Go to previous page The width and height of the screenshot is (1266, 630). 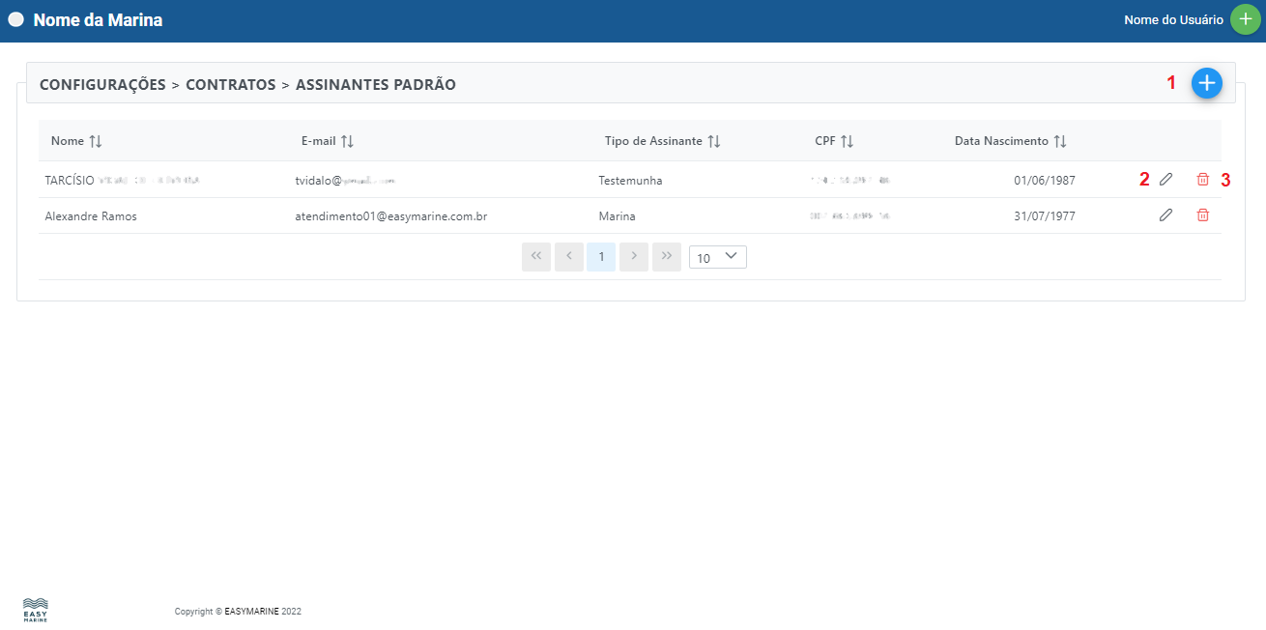[568, 257]
